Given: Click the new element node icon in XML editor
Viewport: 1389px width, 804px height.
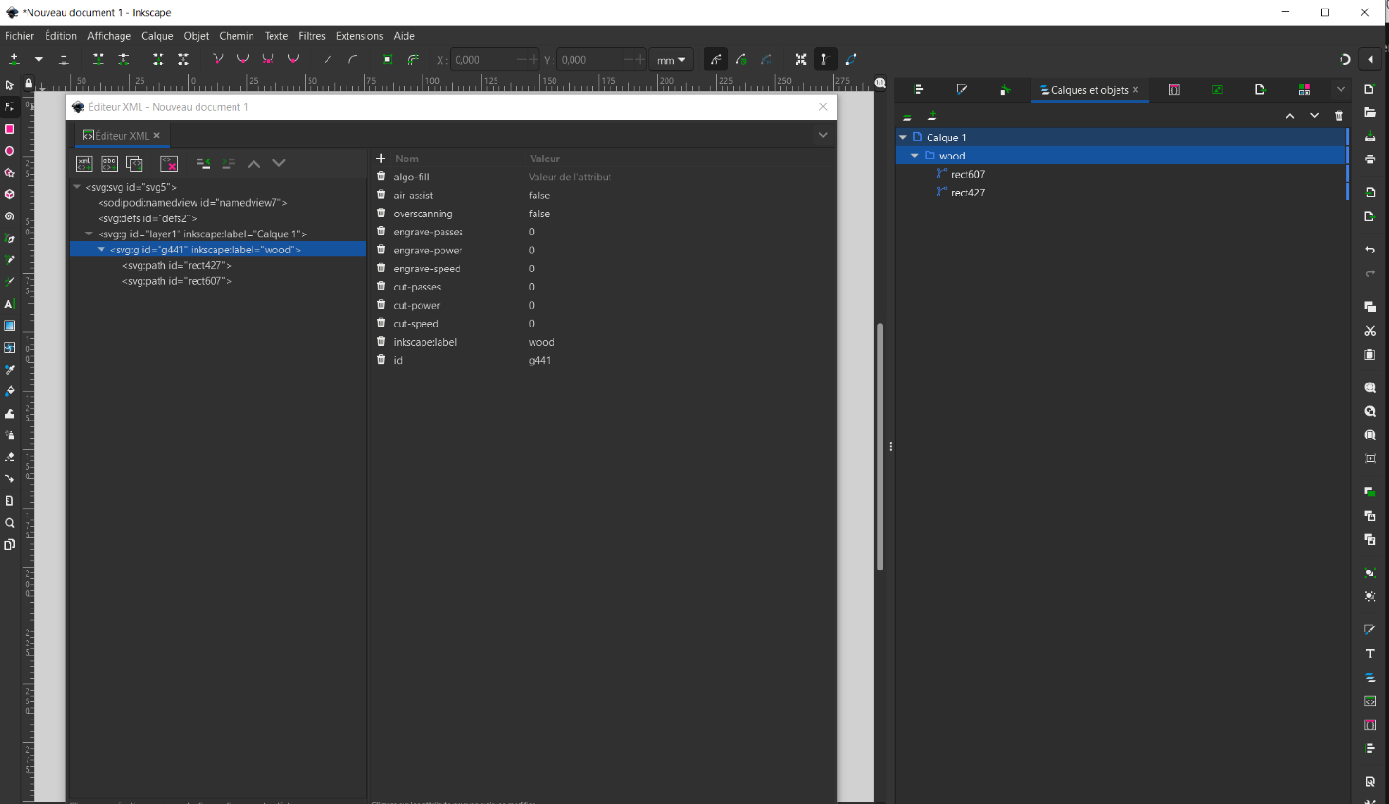Looking at the screenshot, I should click(x=84, y=163).
